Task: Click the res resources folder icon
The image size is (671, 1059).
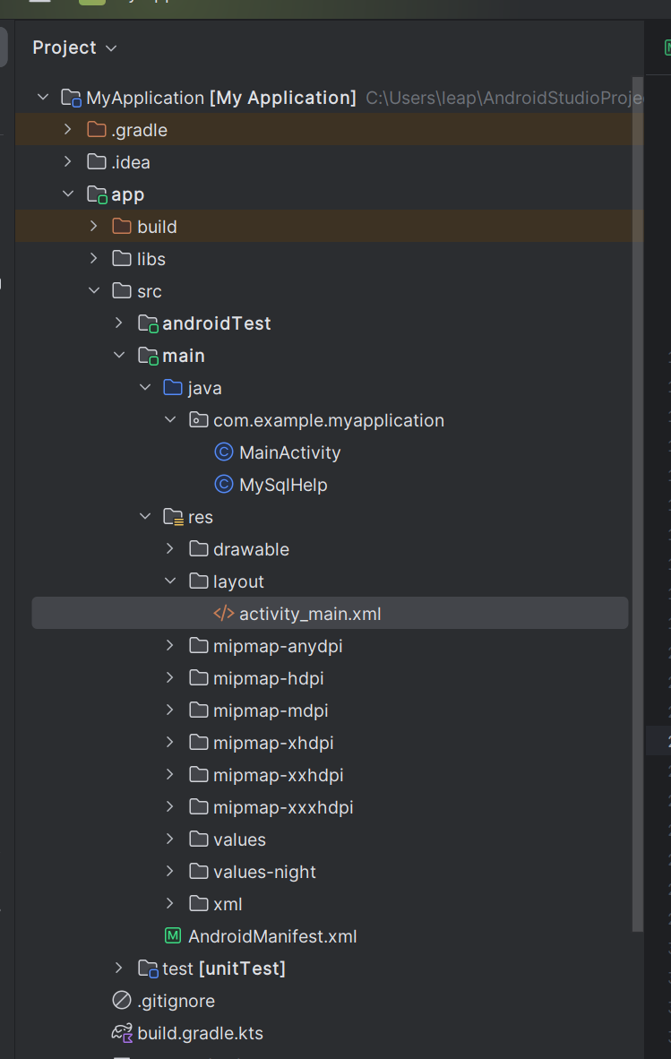Action: coord(173,517)
